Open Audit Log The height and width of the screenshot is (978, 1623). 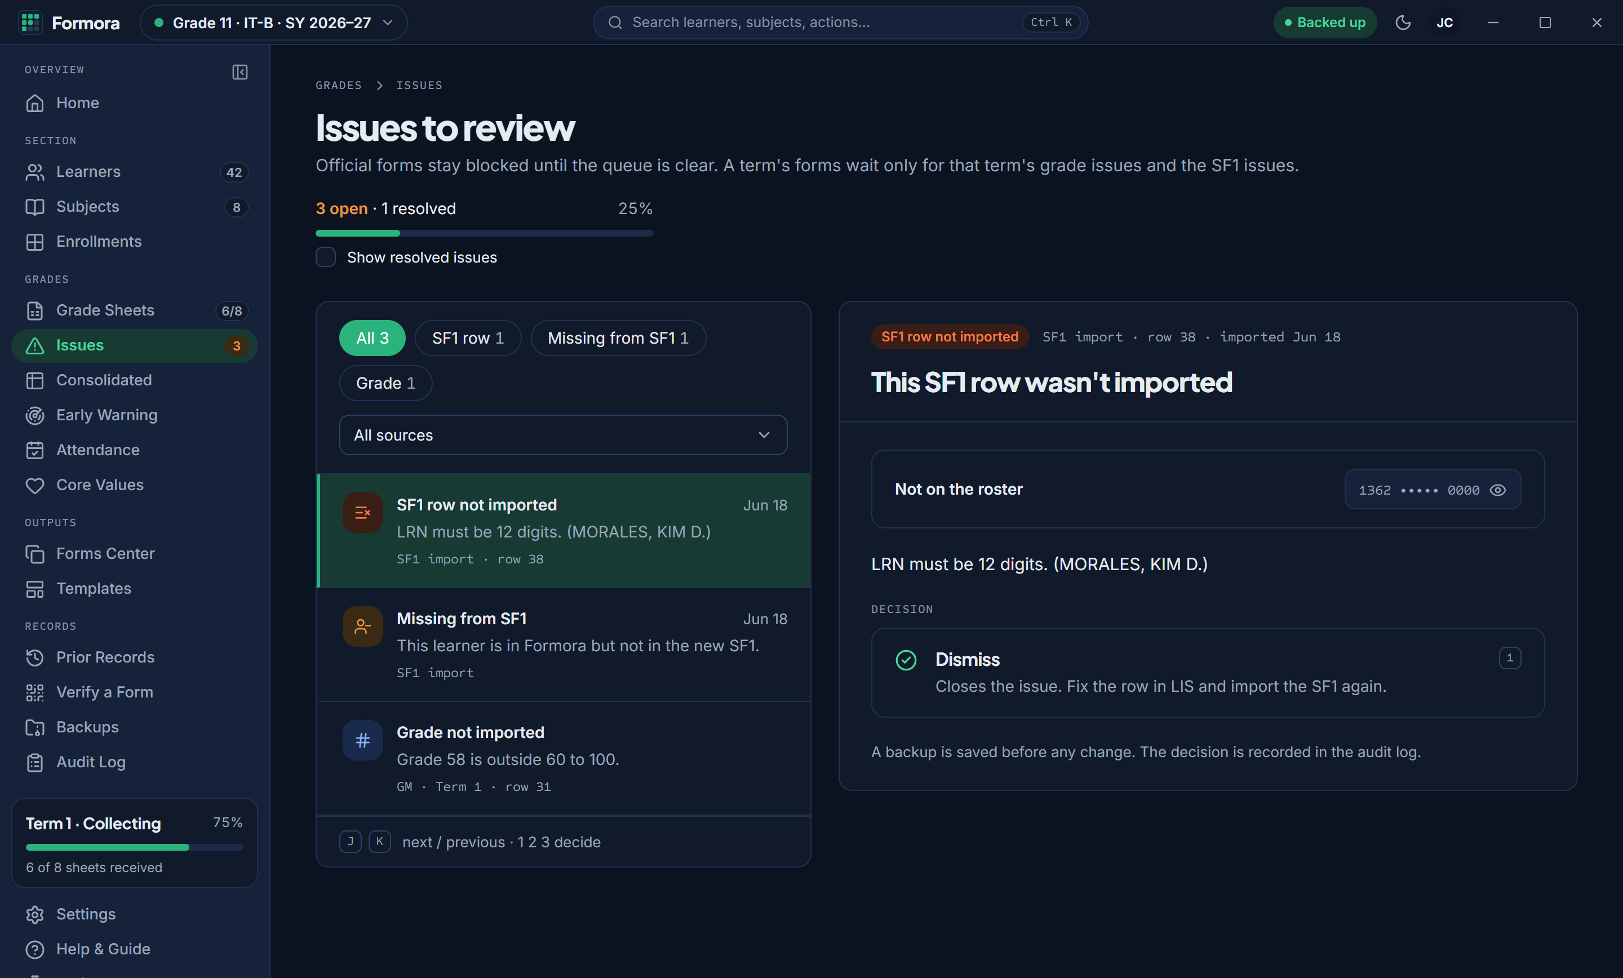click(x=134, y=762)
